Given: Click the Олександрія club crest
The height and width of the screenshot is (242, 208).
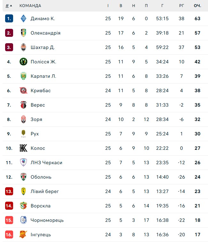Looking at the screenshot, I should click(x=23, y=33).
